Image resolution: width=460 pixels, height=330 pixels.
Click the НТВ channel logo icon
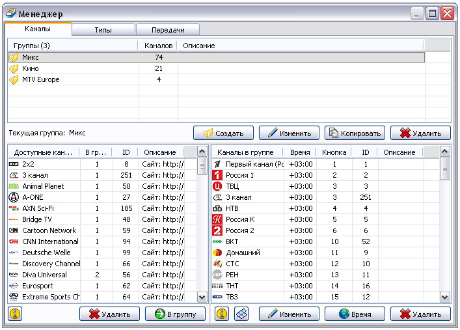pos(217,208)
